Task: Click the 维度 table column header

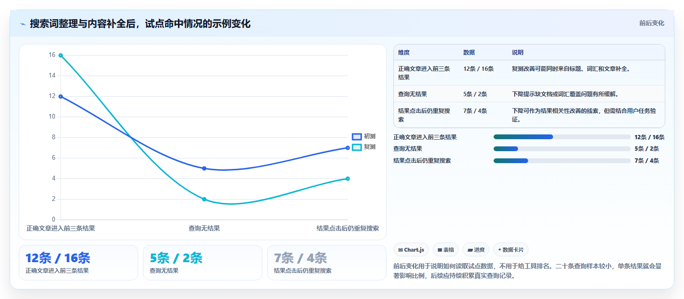Action: (x=404, y=53)
